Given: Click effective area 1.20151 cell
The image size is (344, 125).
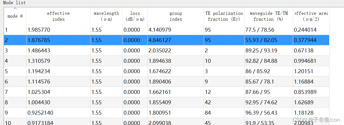Looking at the screenshot, I should point(311,71).
